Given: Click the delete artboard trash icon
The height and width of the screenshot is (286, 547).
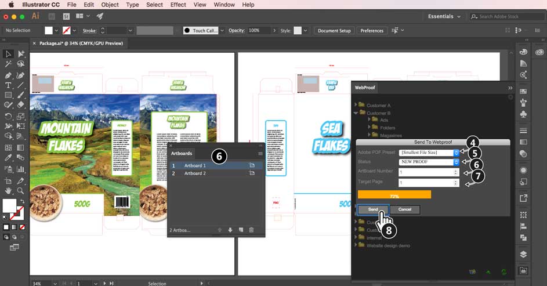Looking at the screenshot, I should 251,230.
